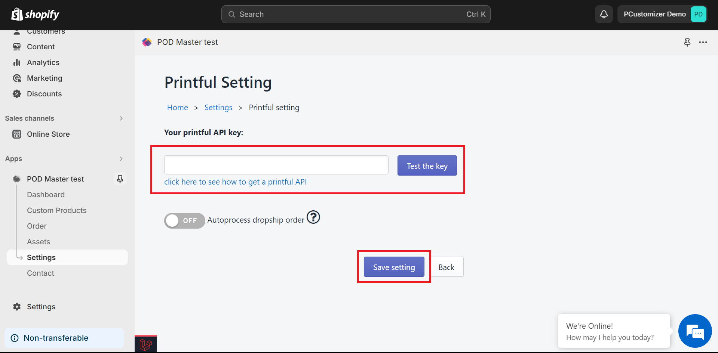
Task: Click the Autoprocess help question icon
Action: point(313,217)
